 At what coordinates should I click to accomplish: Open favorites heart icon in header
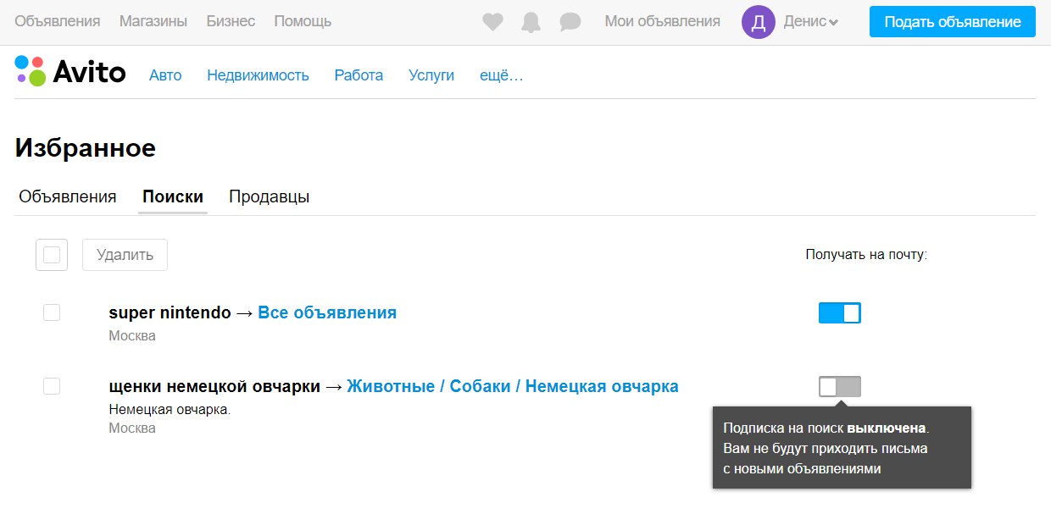coord(492,22)
